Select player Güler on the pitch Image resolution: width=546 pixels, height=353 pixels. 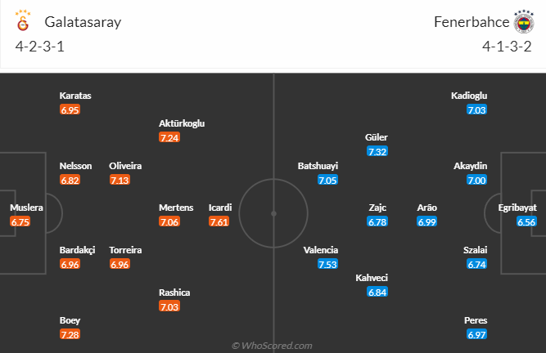tap(377, 137)
